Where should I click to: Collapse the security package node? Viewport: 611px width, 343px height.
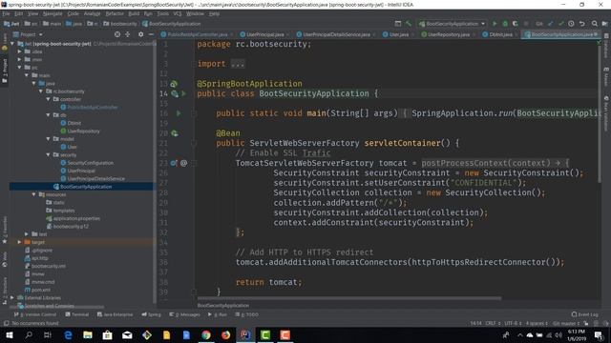tap(49, 154)
